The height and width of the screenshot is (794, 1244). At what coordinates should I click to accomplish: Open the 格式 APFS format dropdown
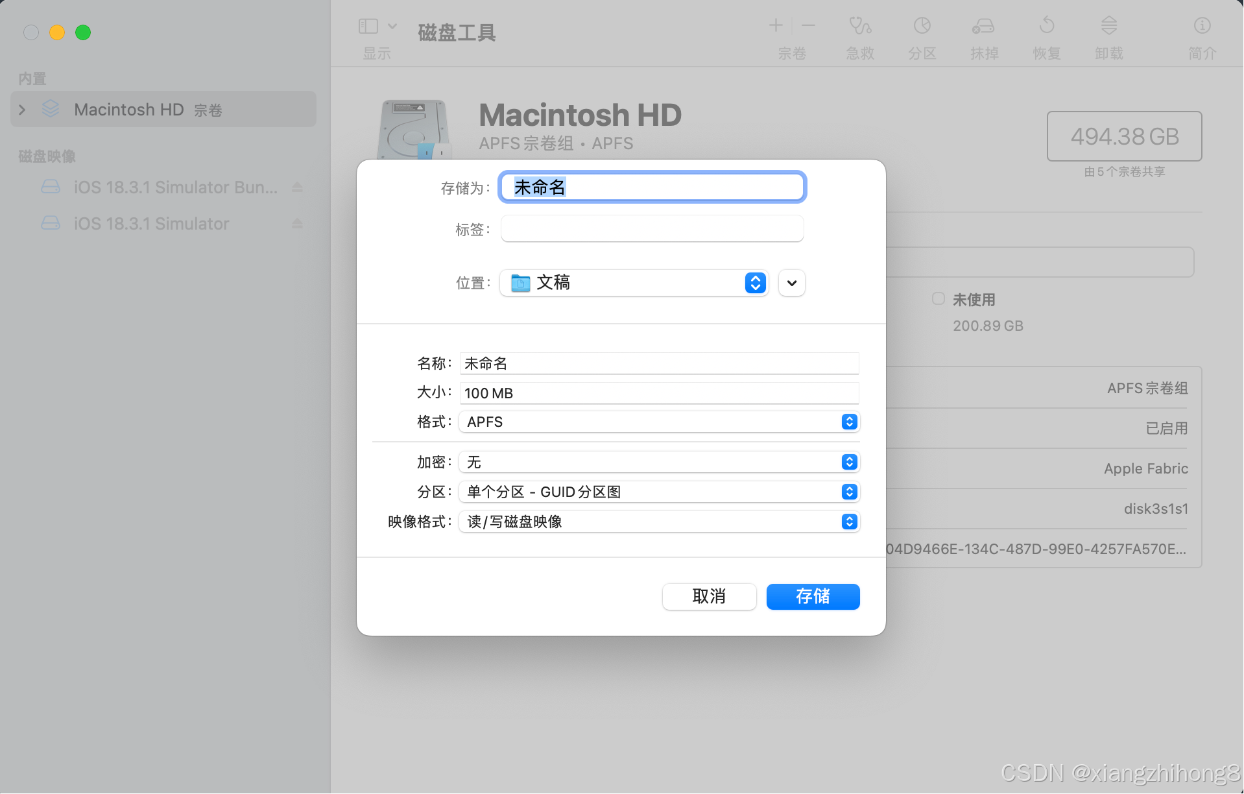[x=659, y=422]
